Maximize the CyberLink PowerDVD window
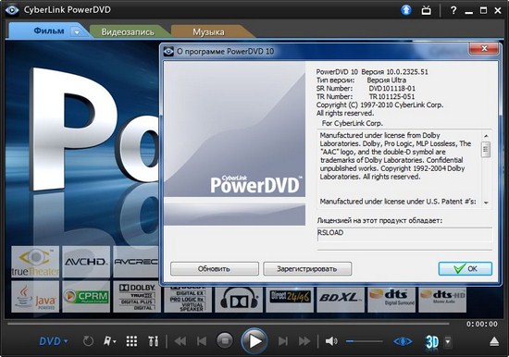Image resolution: width=509 pixels, height=357 pixels. click(483, 10)
